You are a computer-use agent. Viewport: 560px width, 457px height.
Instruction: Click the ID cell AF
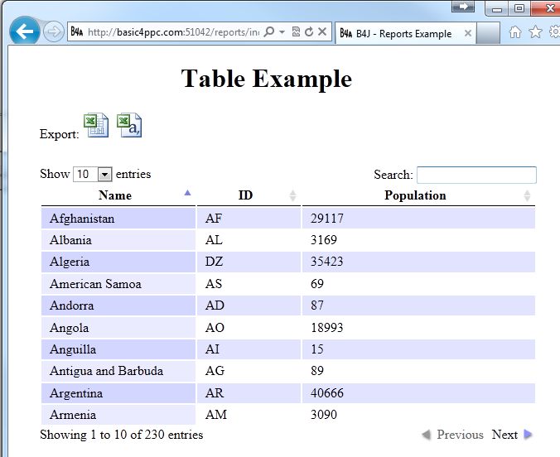pyautogui.click(x=249, y=218)
